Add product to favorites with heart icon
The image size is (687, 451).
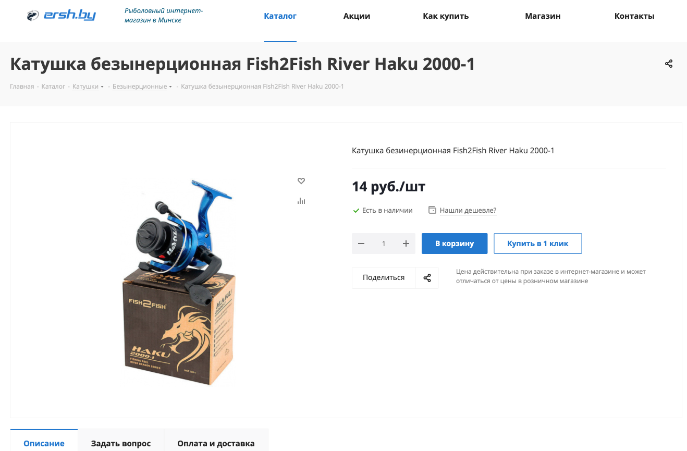pyautogui.click(x=301, y=181)
